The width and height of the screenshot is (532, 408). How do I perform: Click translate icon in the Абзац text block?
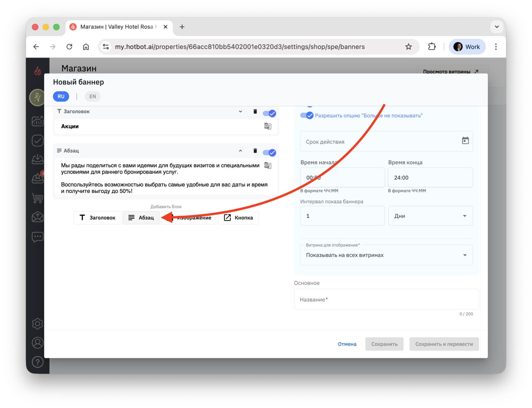268,165
